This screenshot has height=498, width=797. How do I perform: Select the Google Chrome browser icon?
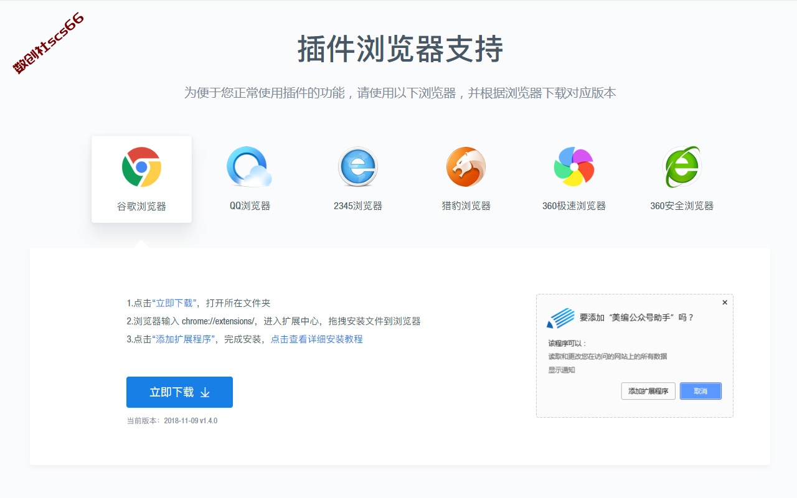click(141, 167)
